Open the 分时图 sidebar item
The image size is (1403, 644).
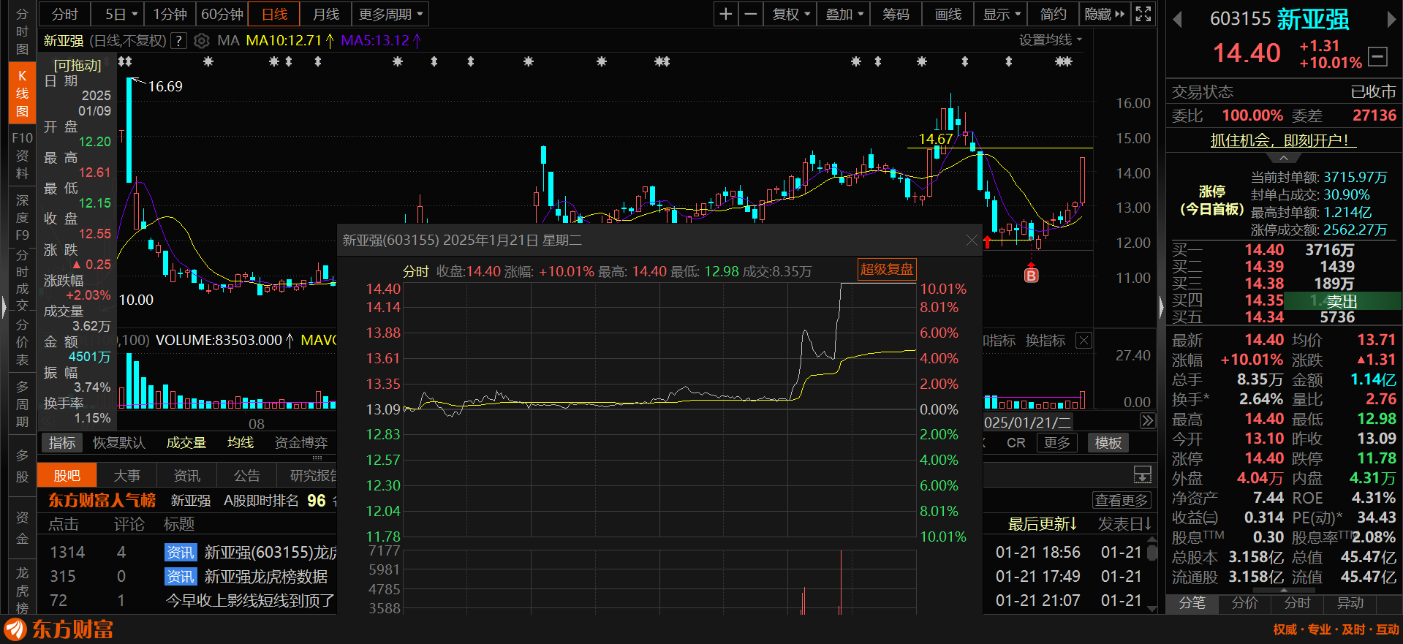click(x=22, y=31)
